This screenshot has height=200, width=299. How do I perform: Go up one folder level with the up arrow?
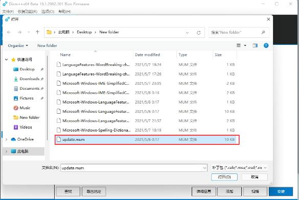click(x=37, y=32)
